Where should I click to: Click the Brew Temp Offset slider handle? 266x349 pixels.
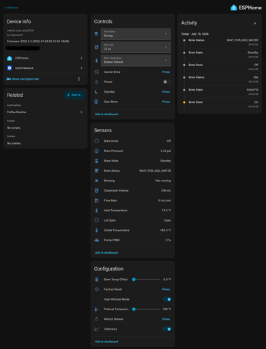[134, 279]
